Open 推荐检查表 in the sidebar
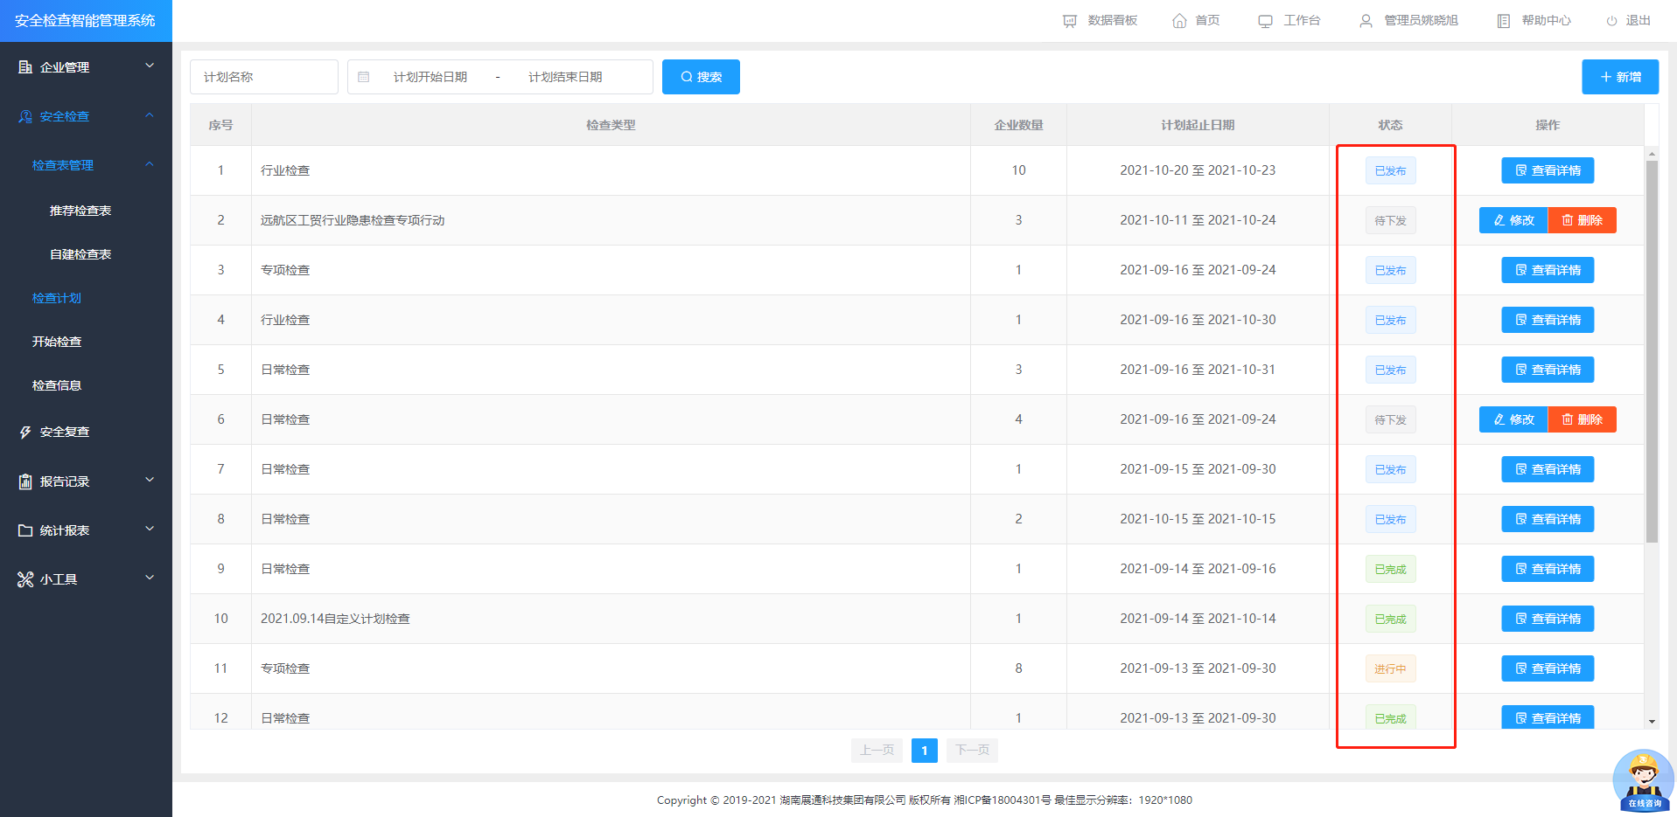The height and width of the screenshot is (817, 1677). 80,211
